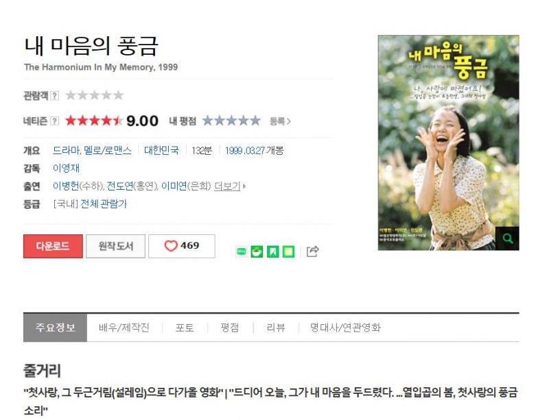
Task: Like the movie with heart 469 button
Action: point(182,246)
